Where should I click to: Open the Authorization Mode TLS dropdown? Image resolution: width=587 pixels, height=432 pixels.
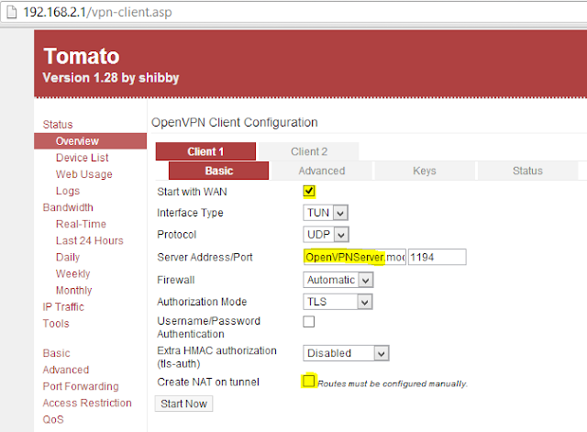pyautogui.click(x=338, y=302)
